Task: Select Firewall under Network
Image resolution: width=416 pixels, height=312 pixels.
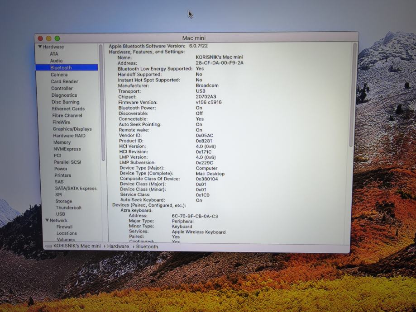Action: click(x=64, y=227)
